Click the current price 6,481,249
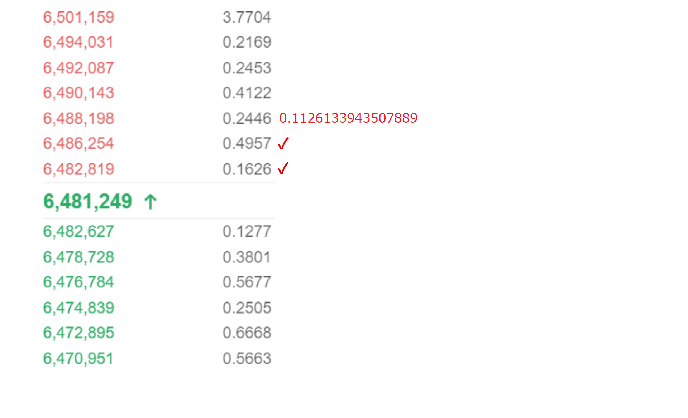Image resolution: width=688 pixels, height=418 pixels. point(88,201)
